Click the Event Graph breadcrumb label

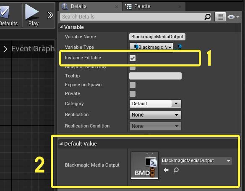click(33, 49)
